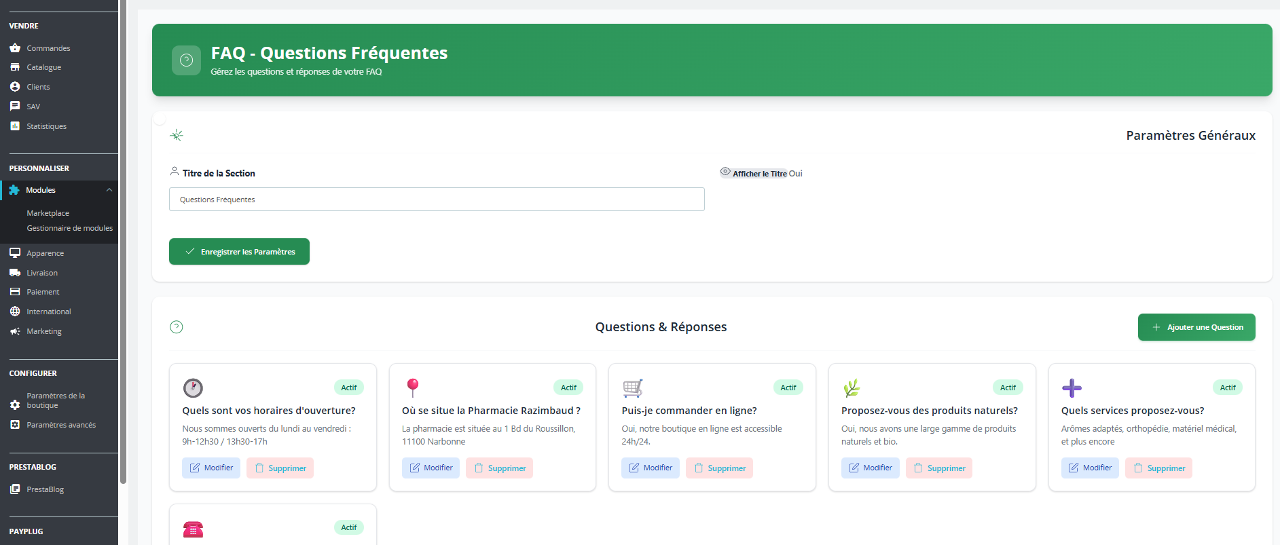The image size is (1280, 545).
Task: Click Actif badge on commander en ligne card
Action: tap(788, 388)
